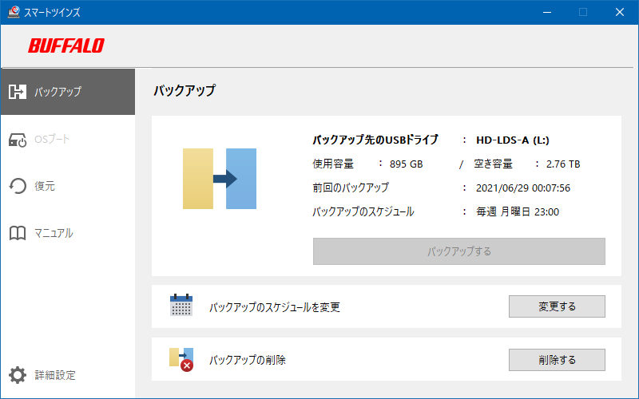This screenshot has height=399, width=639.
Task: Click the バックアップする button
Action: (x=458, y=251)
